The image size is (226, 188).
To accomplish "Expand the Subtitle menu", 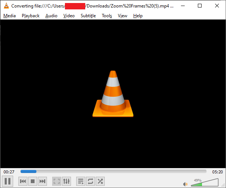I will tap(88, 16).
